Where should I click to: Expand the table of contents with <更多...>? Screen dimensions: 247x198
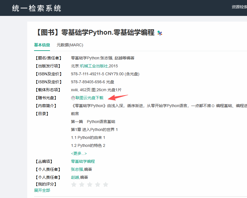click(79, 153)
